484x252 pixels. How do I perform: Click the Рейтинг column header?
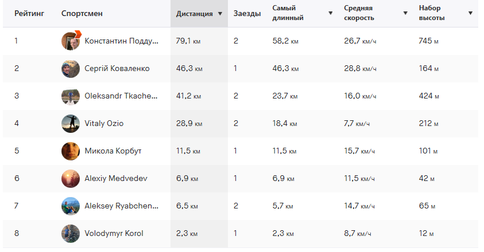(x=29, y=14)
